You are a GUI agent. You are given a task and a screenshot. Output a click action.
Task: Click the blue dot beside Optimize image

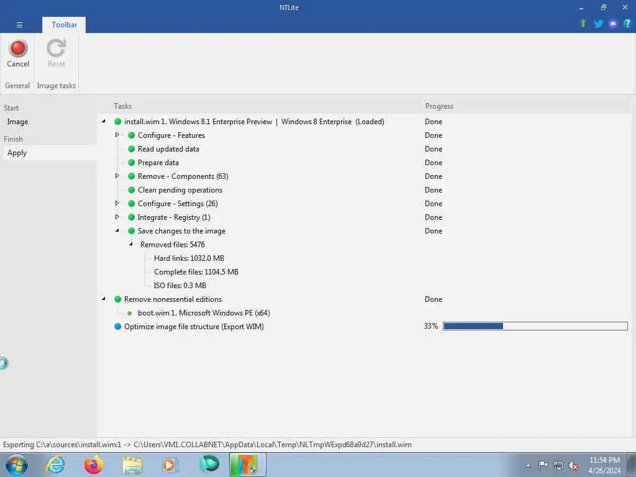(117, 327)
